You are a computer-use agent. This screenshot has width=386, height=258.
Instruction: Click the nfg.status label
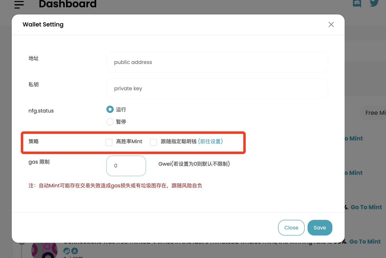pos(41,111)
